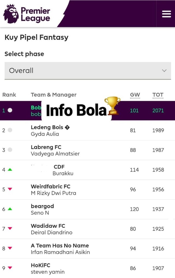Select the highlighted rank 1 row
The height and width of the screenshot is (278, 175).
coord(87,111)
